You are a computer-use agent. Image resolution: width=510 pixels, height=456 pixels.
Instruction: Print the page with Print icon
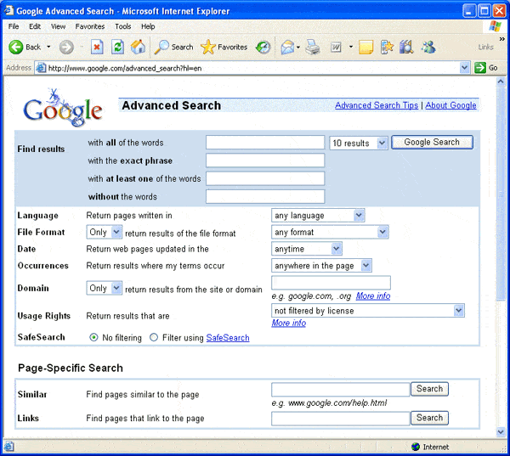coord(313,48)
